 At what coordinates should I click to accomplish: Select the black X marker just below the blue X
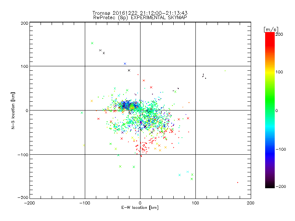(x=129, y=70)
